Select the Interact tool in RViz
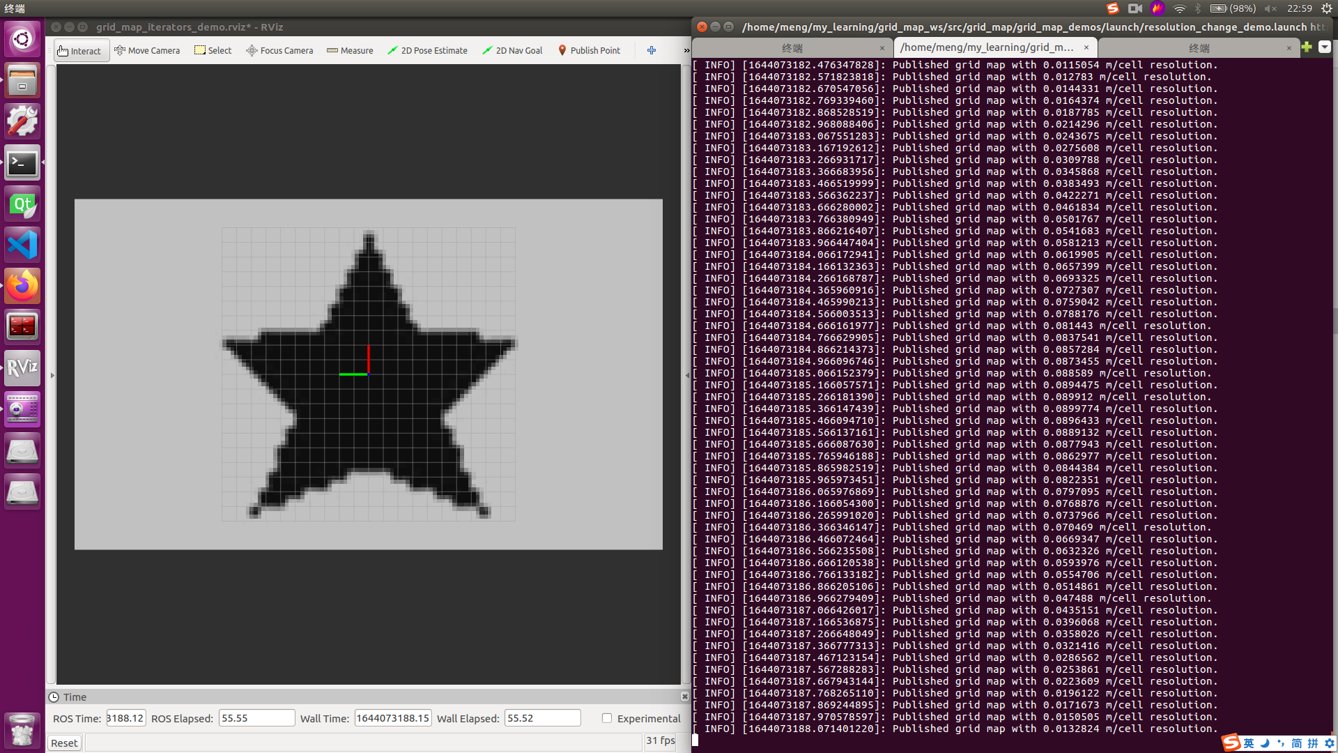Screen dimensions: 1338x753 click(80, 50)
